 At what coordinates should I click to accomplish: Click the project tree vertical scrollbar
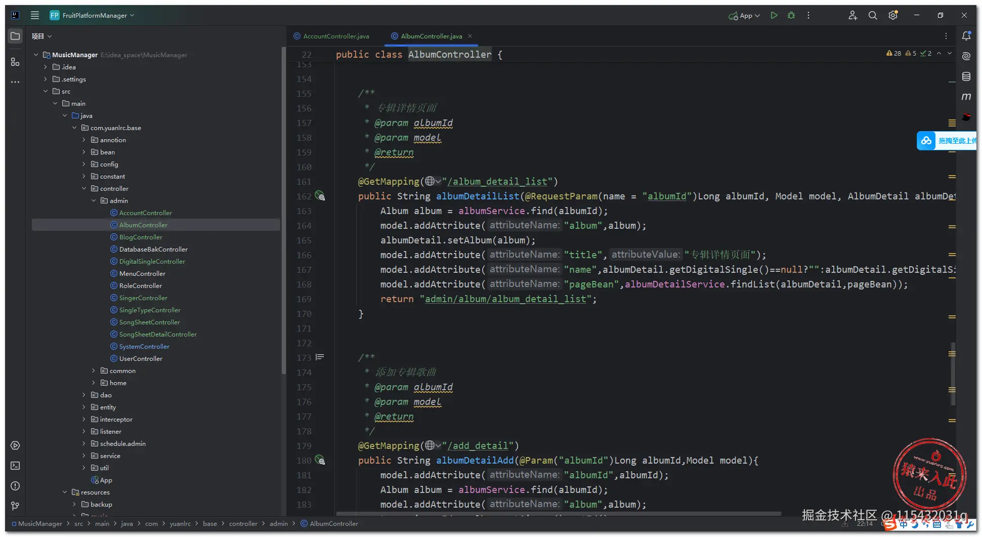[283, 210]
